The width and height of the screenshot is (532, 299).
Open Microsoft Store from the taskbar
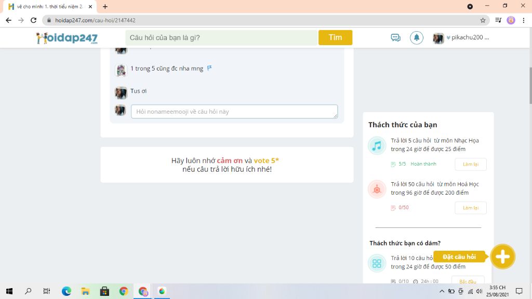coord(104,291)
